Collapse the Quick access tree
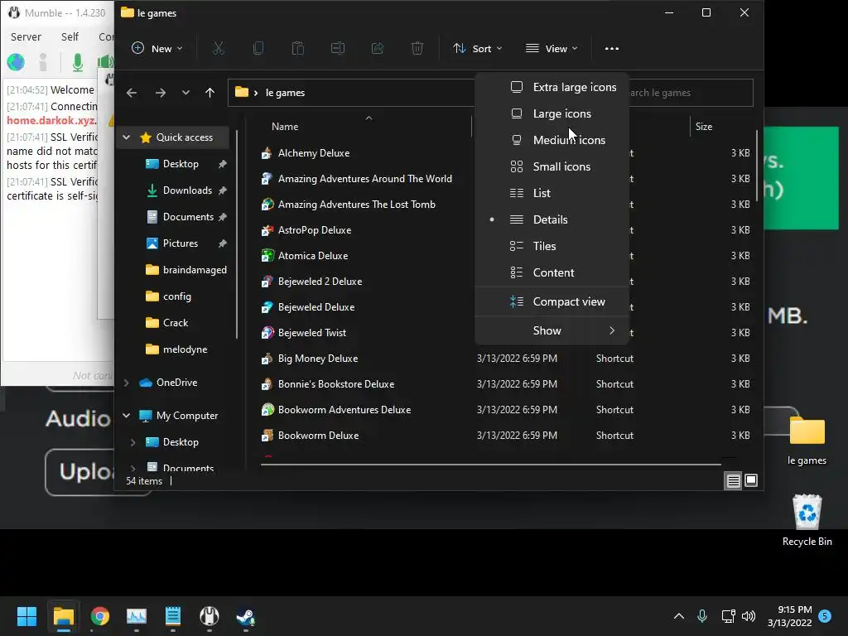 (x=126, y=137)
